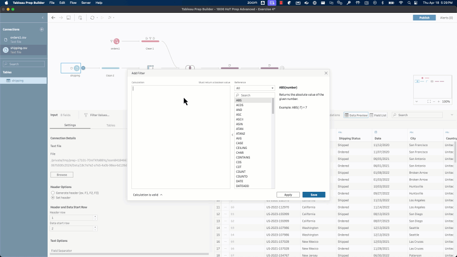
Task: Click the save flow icon
Action: click(x=69, y=18)
